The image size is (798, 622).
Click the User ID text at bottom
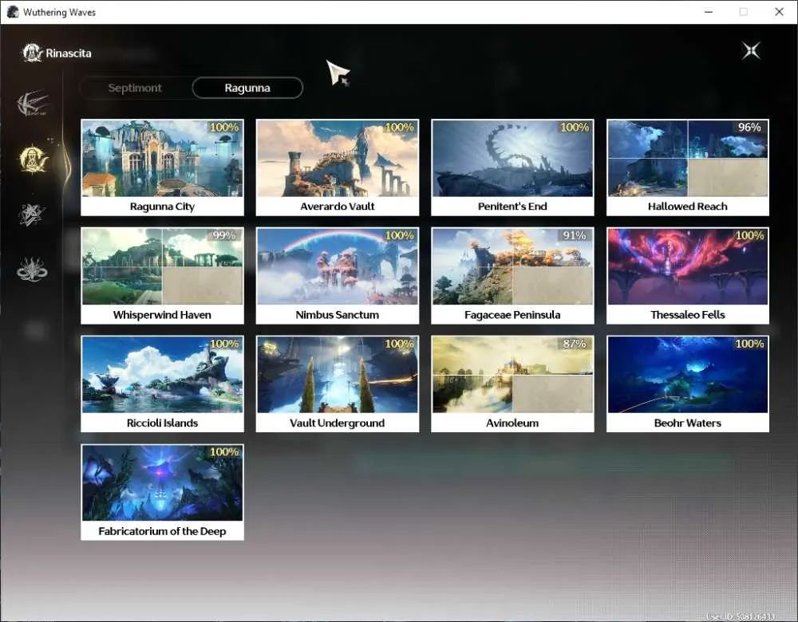click(x=741, y=616)
